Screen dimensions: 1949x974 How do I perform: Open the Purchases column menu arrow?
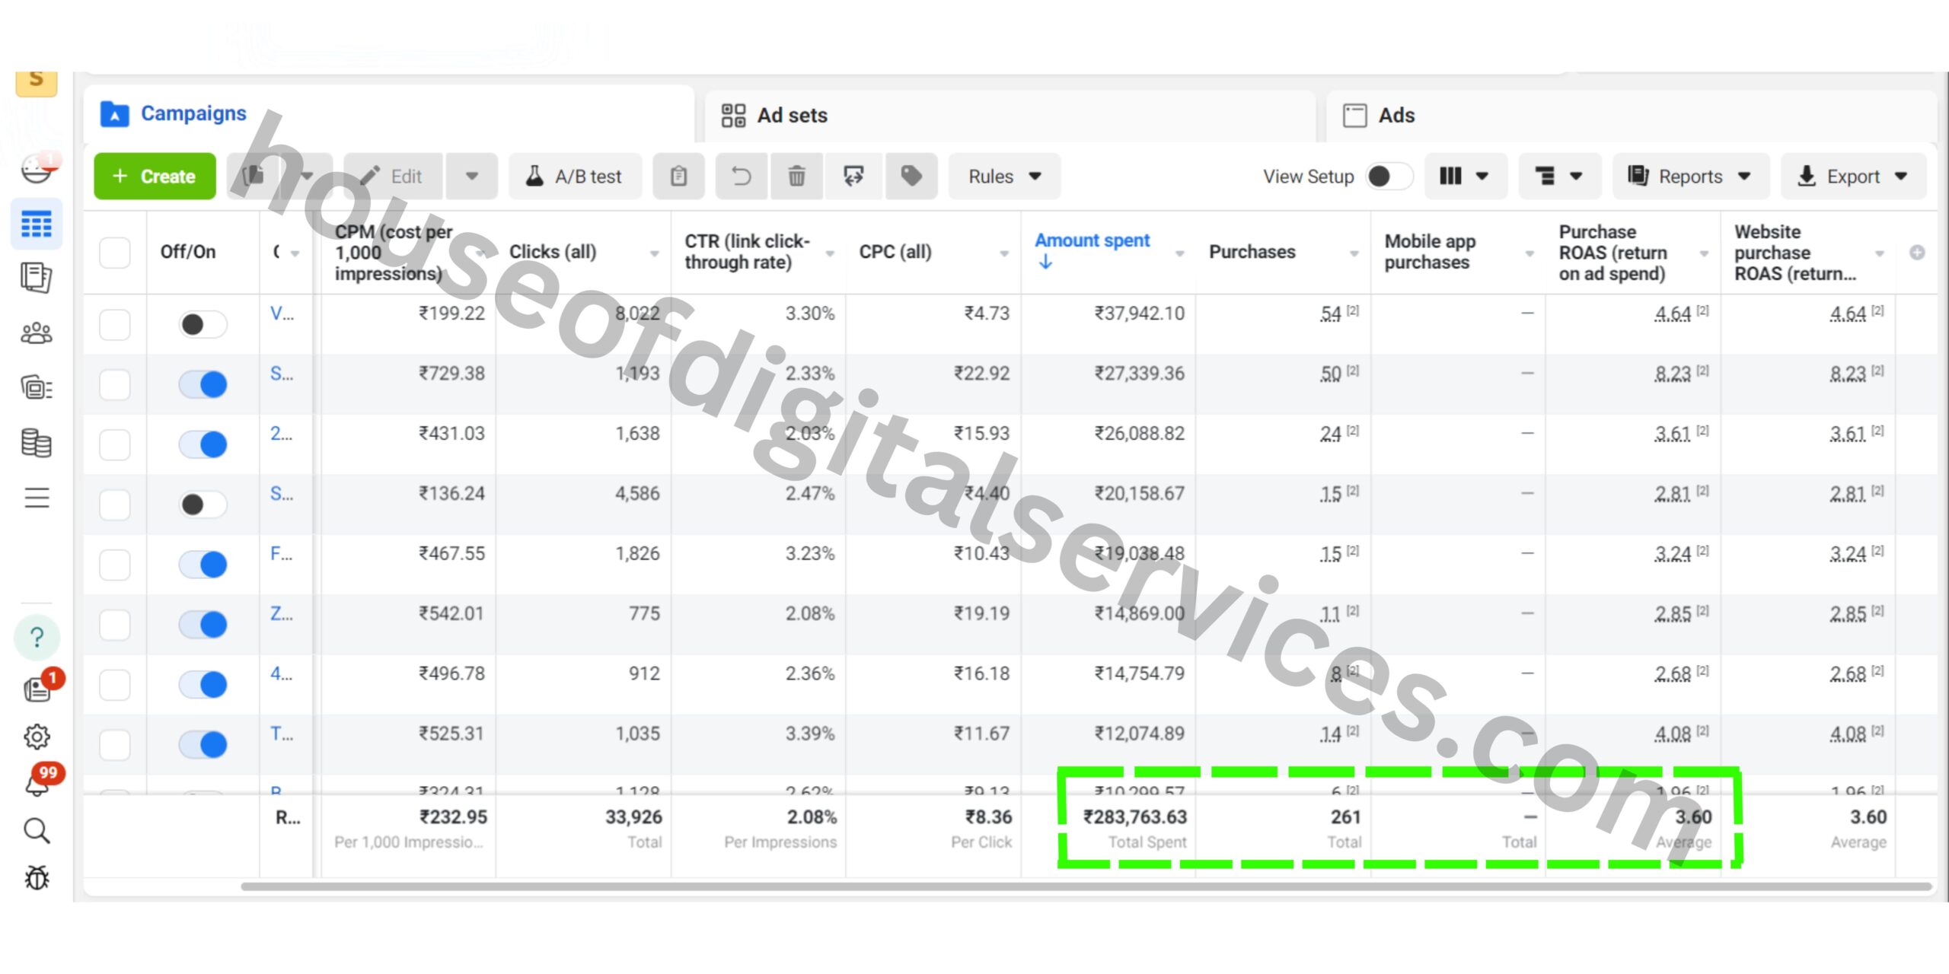tap(1354, 253)
